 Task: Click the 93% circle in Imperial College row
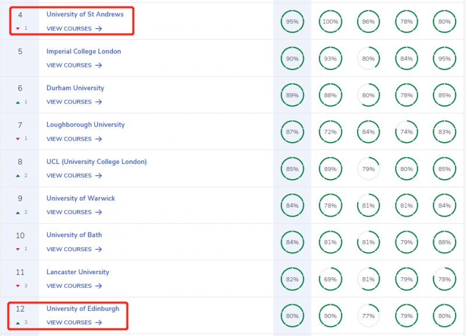[x=330, y=58]
